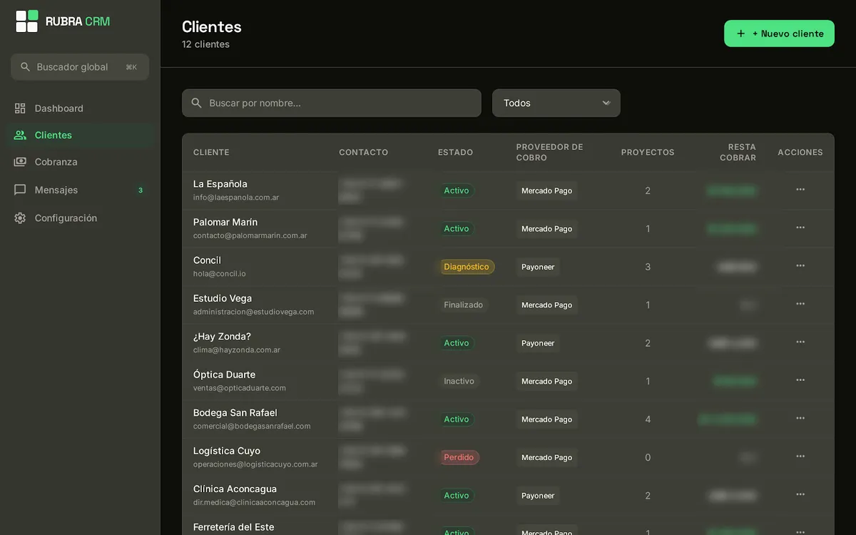Open actions menu for Logística Cuyo
Screen dimensions: 856x535
(800, 457)
